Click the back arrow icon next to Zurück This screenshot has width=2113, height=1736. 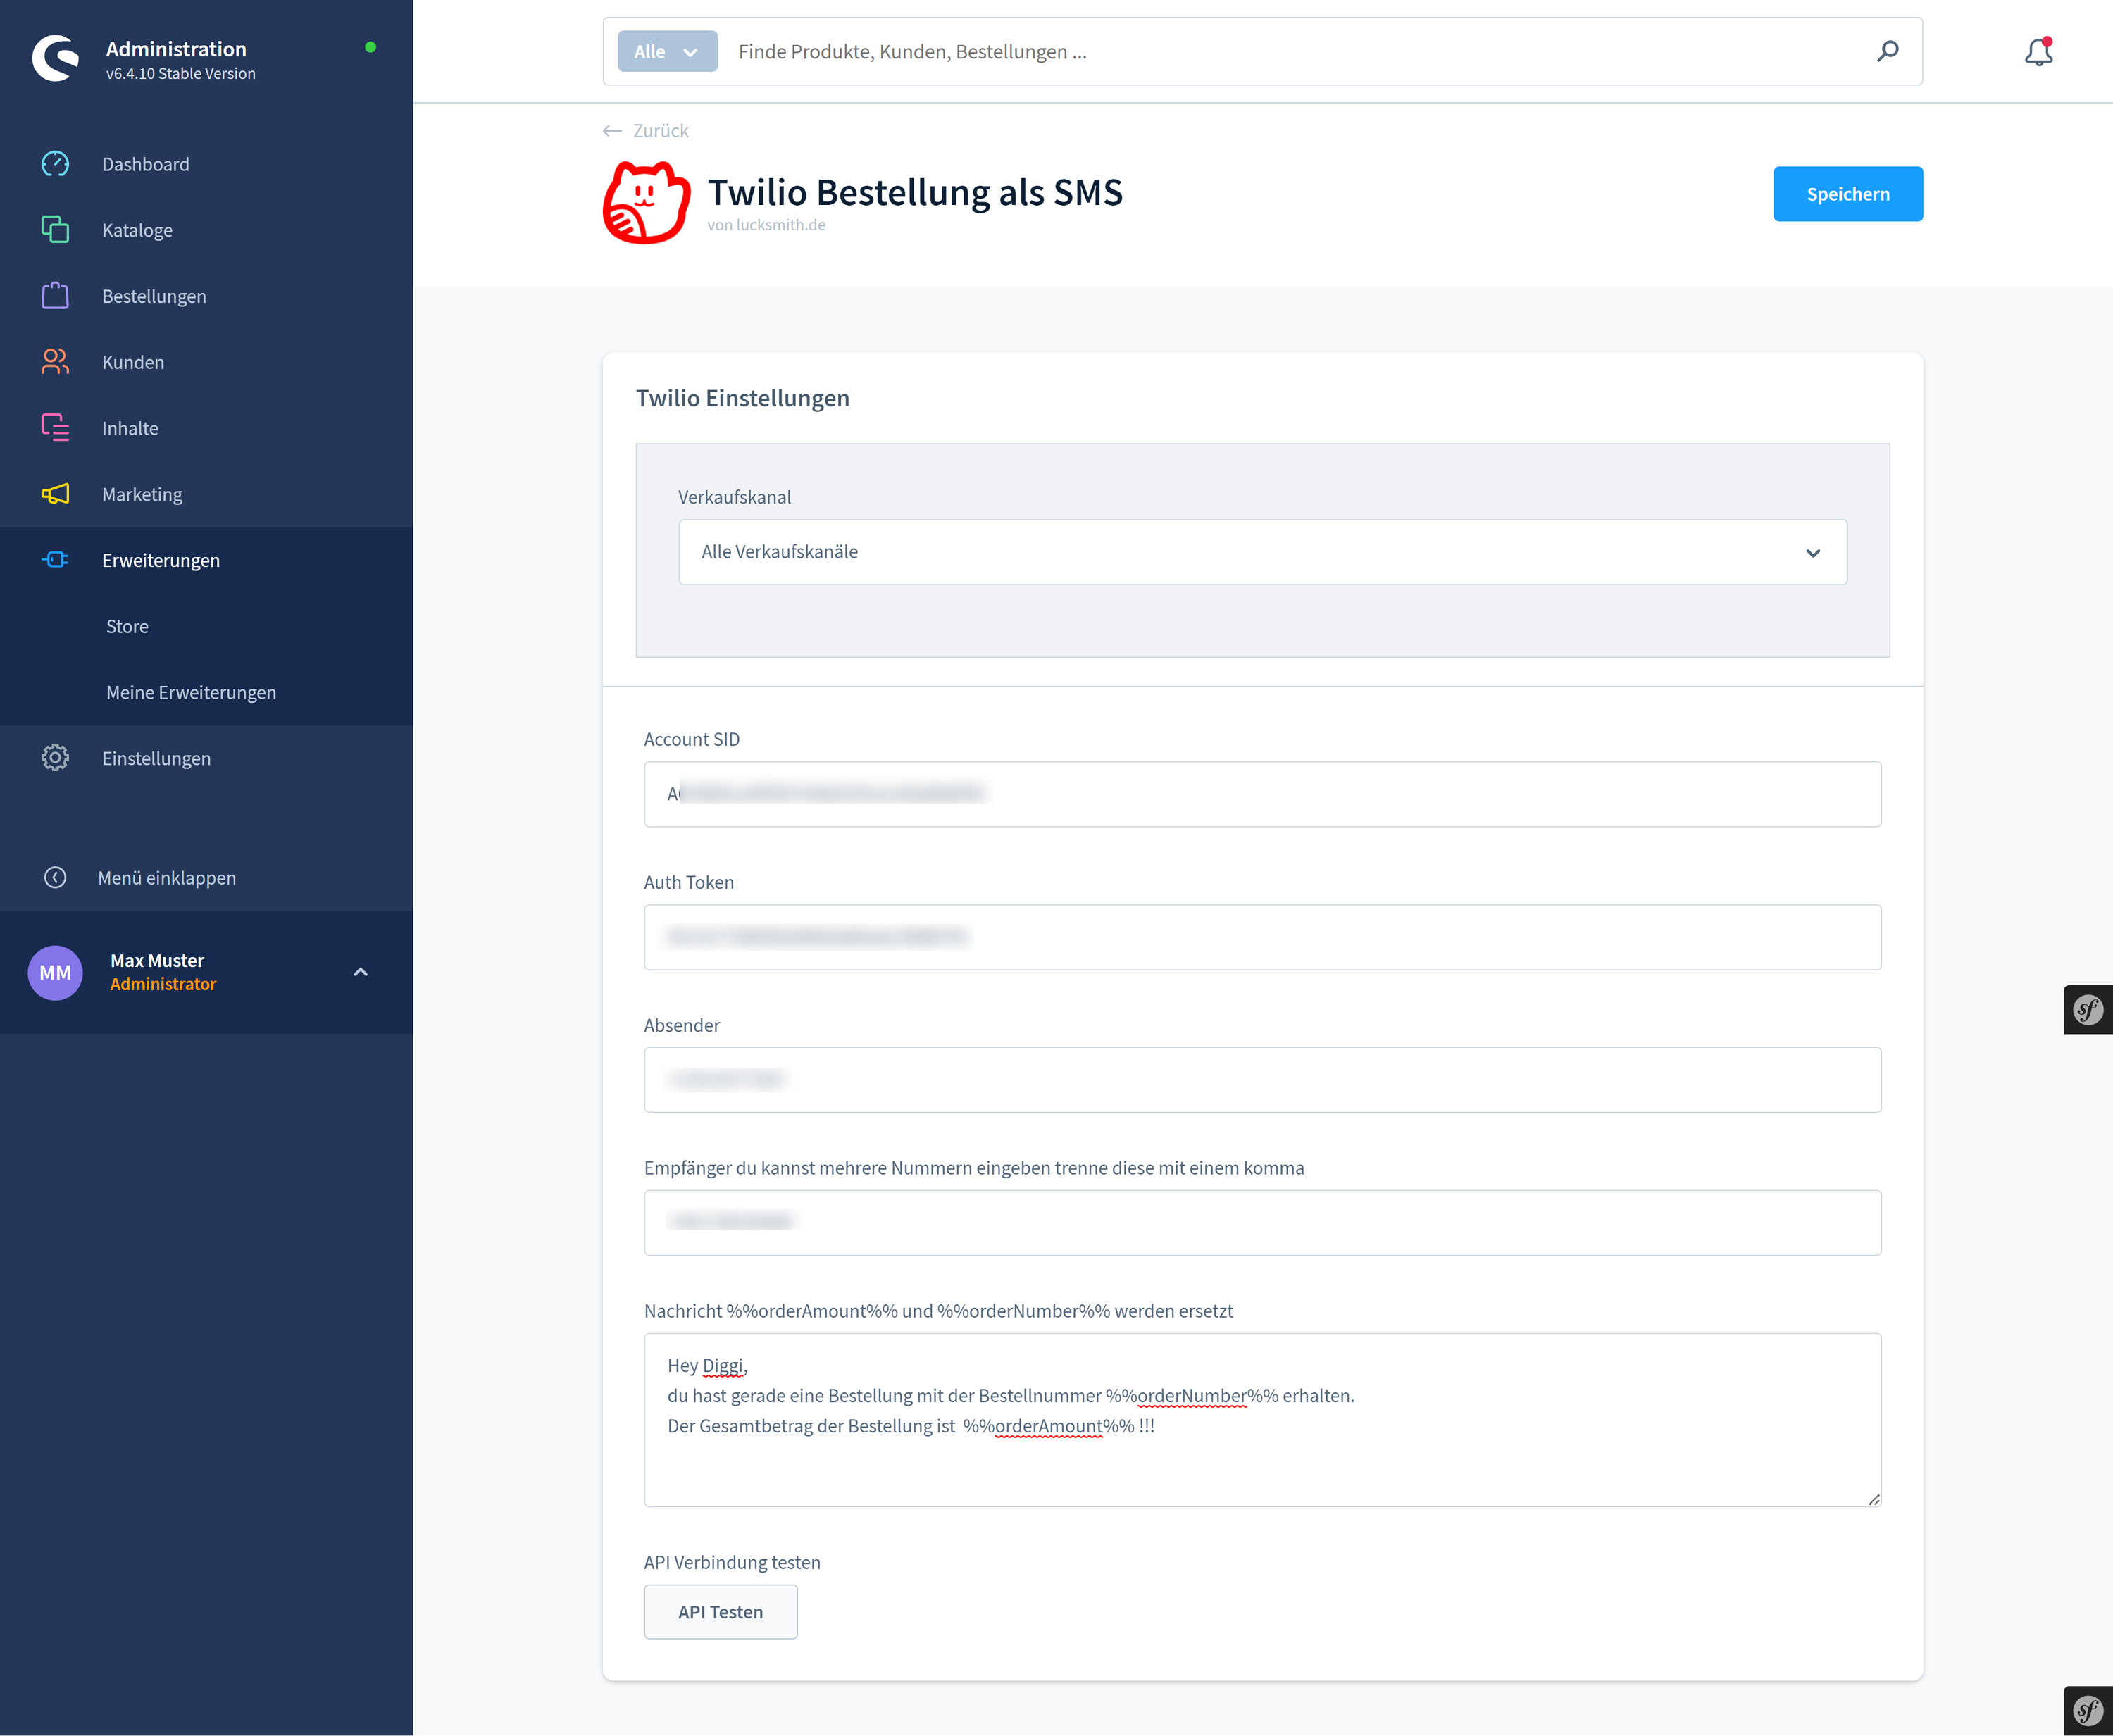pos(612,131)
